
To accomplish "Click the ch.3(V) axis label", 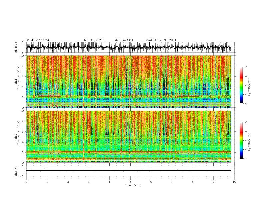I will click(16, 171).
